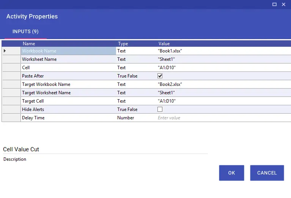Edit the Target Cell value field
291x198 pixels.
(224, 101)
